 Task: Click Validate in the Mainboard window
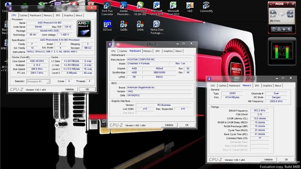tap(169, 125)
